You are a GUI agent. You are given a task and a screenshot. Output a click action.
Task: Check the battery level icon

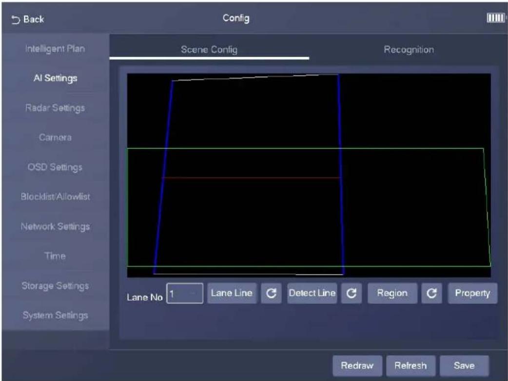[496, 18]
